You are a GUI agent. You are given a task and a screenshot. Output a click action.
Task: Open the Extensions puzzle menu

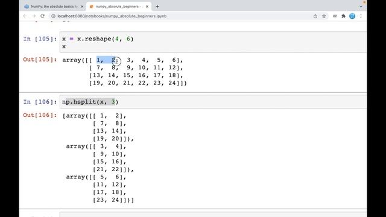click(x=343, y=16)
